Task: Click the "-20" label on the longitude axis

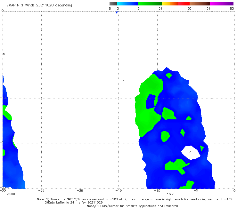Action: click(80, 190)
